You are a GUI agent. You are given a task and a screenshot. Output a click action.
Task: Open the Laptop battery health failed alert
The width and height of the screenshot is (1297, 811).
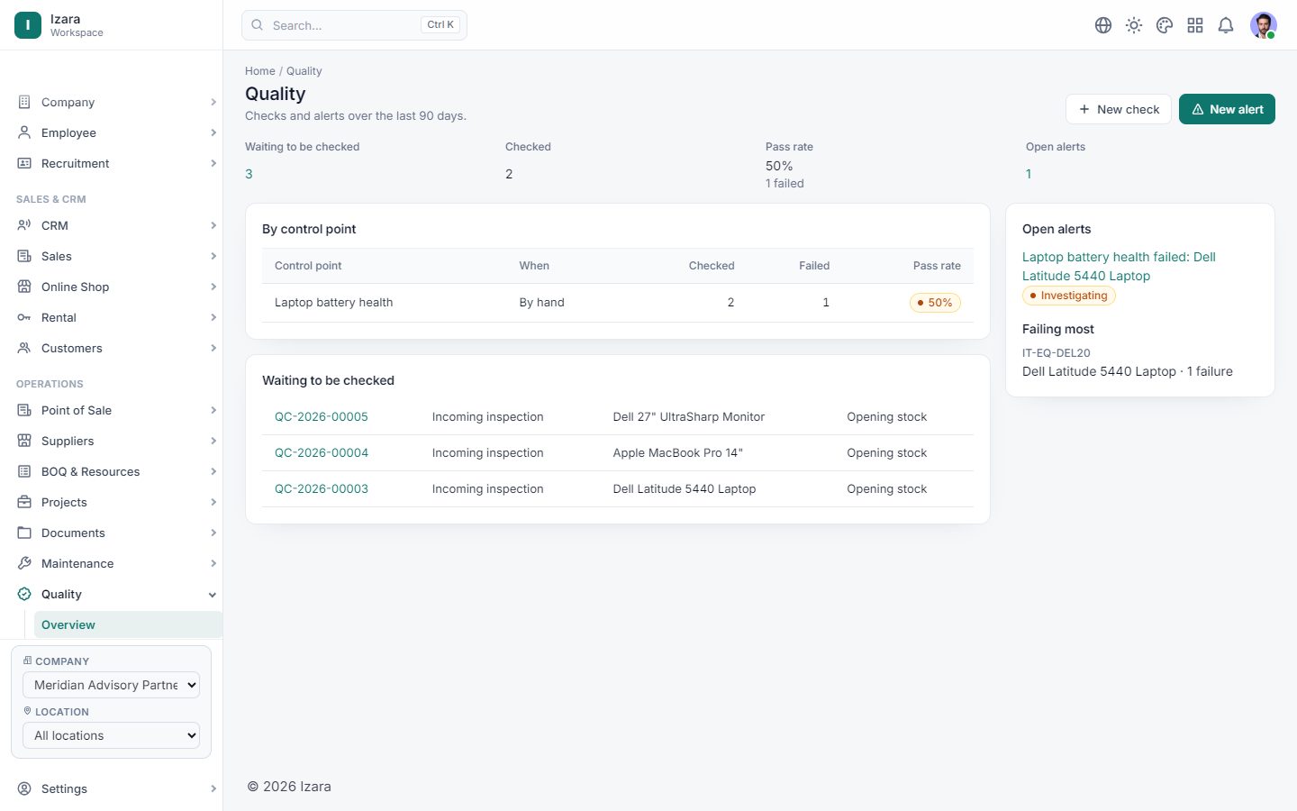pyautogui.click(x=1119, y=267)
